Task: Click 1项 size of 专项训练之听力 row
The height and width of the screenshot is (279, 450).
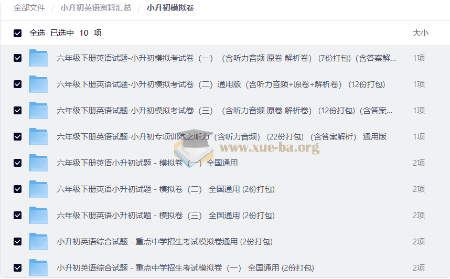Action: [419, 137]
